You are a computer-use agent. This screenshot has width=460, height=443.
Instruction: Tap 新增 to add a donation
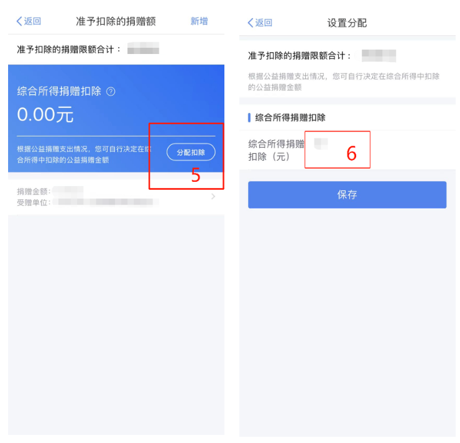pos(199,21)
